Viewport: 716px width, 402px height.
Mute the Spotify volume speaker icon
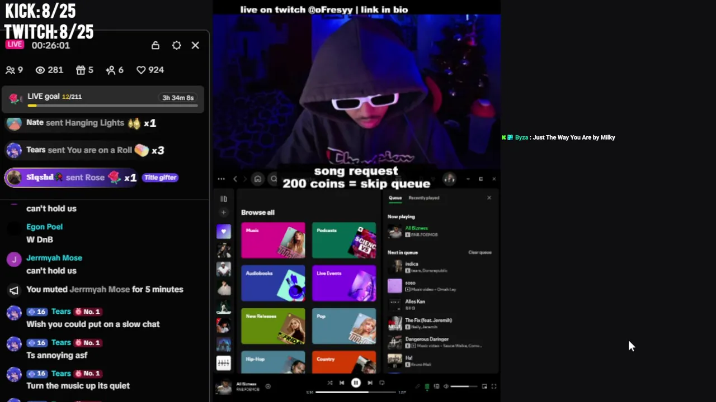tap(446, 386)
